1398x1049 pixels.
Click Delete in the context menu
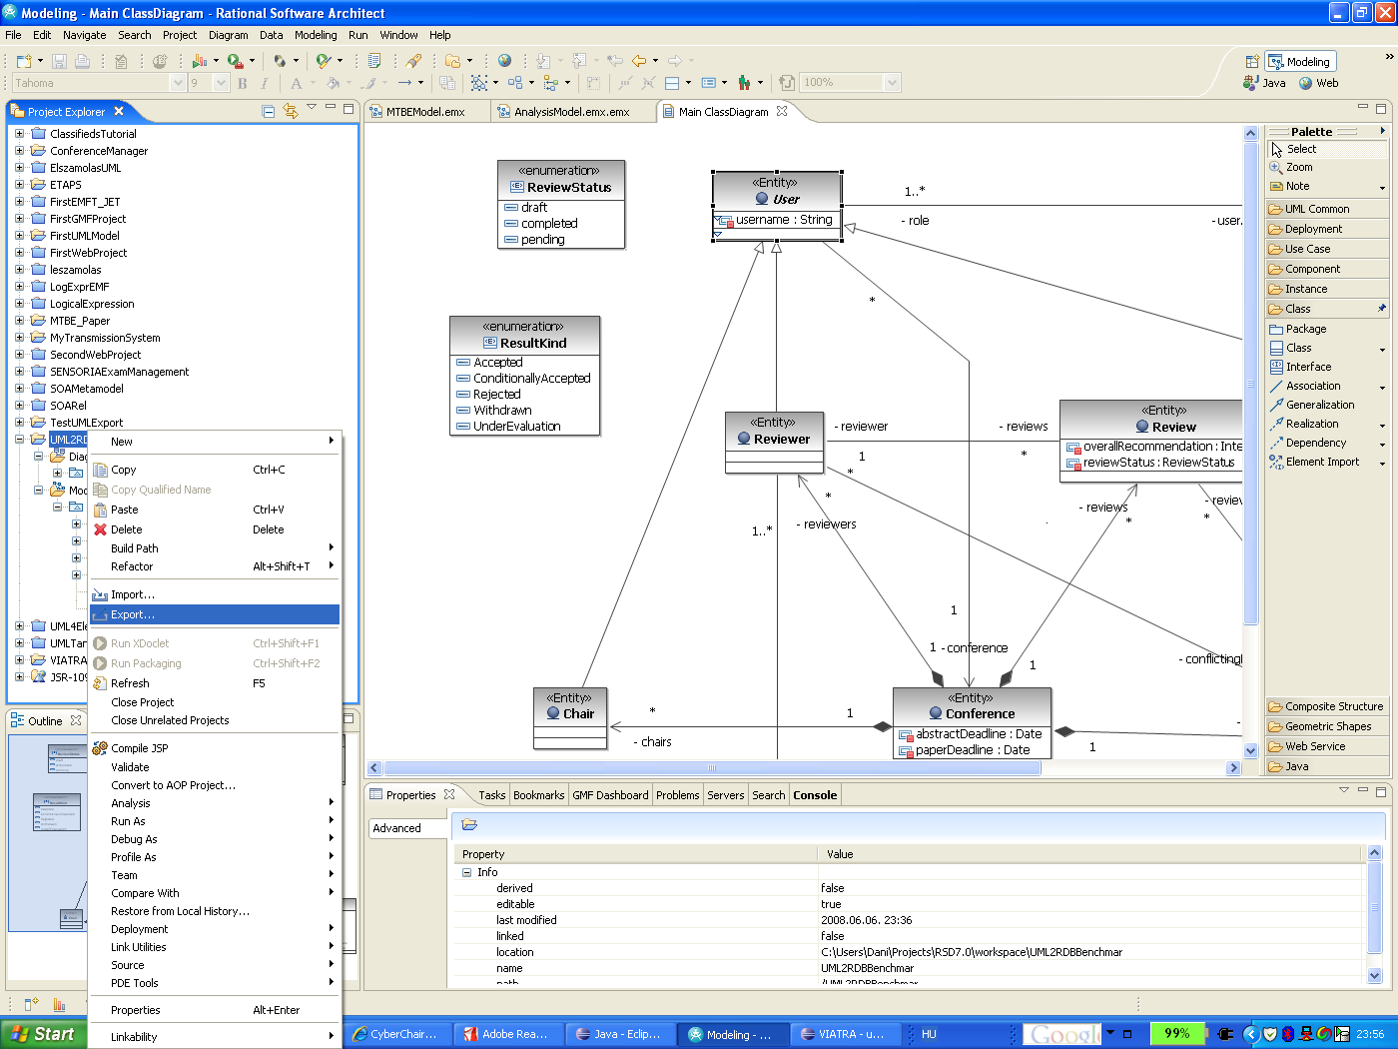215,529
